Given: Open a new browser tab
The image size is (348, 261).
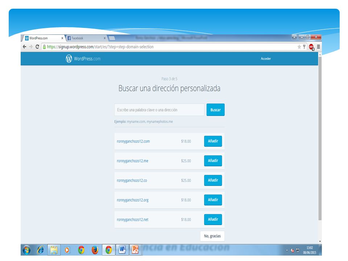Looking at the screenshot, I should coord(112,38).
